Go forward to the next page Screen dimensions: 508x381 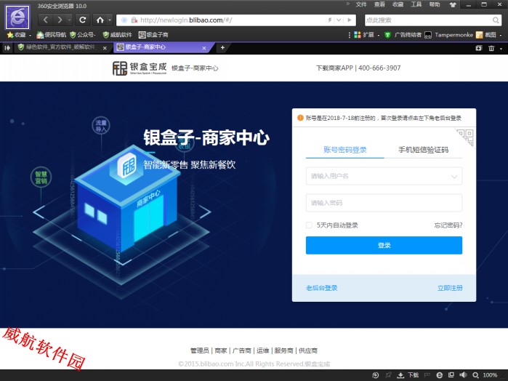(x=60, y=20)
